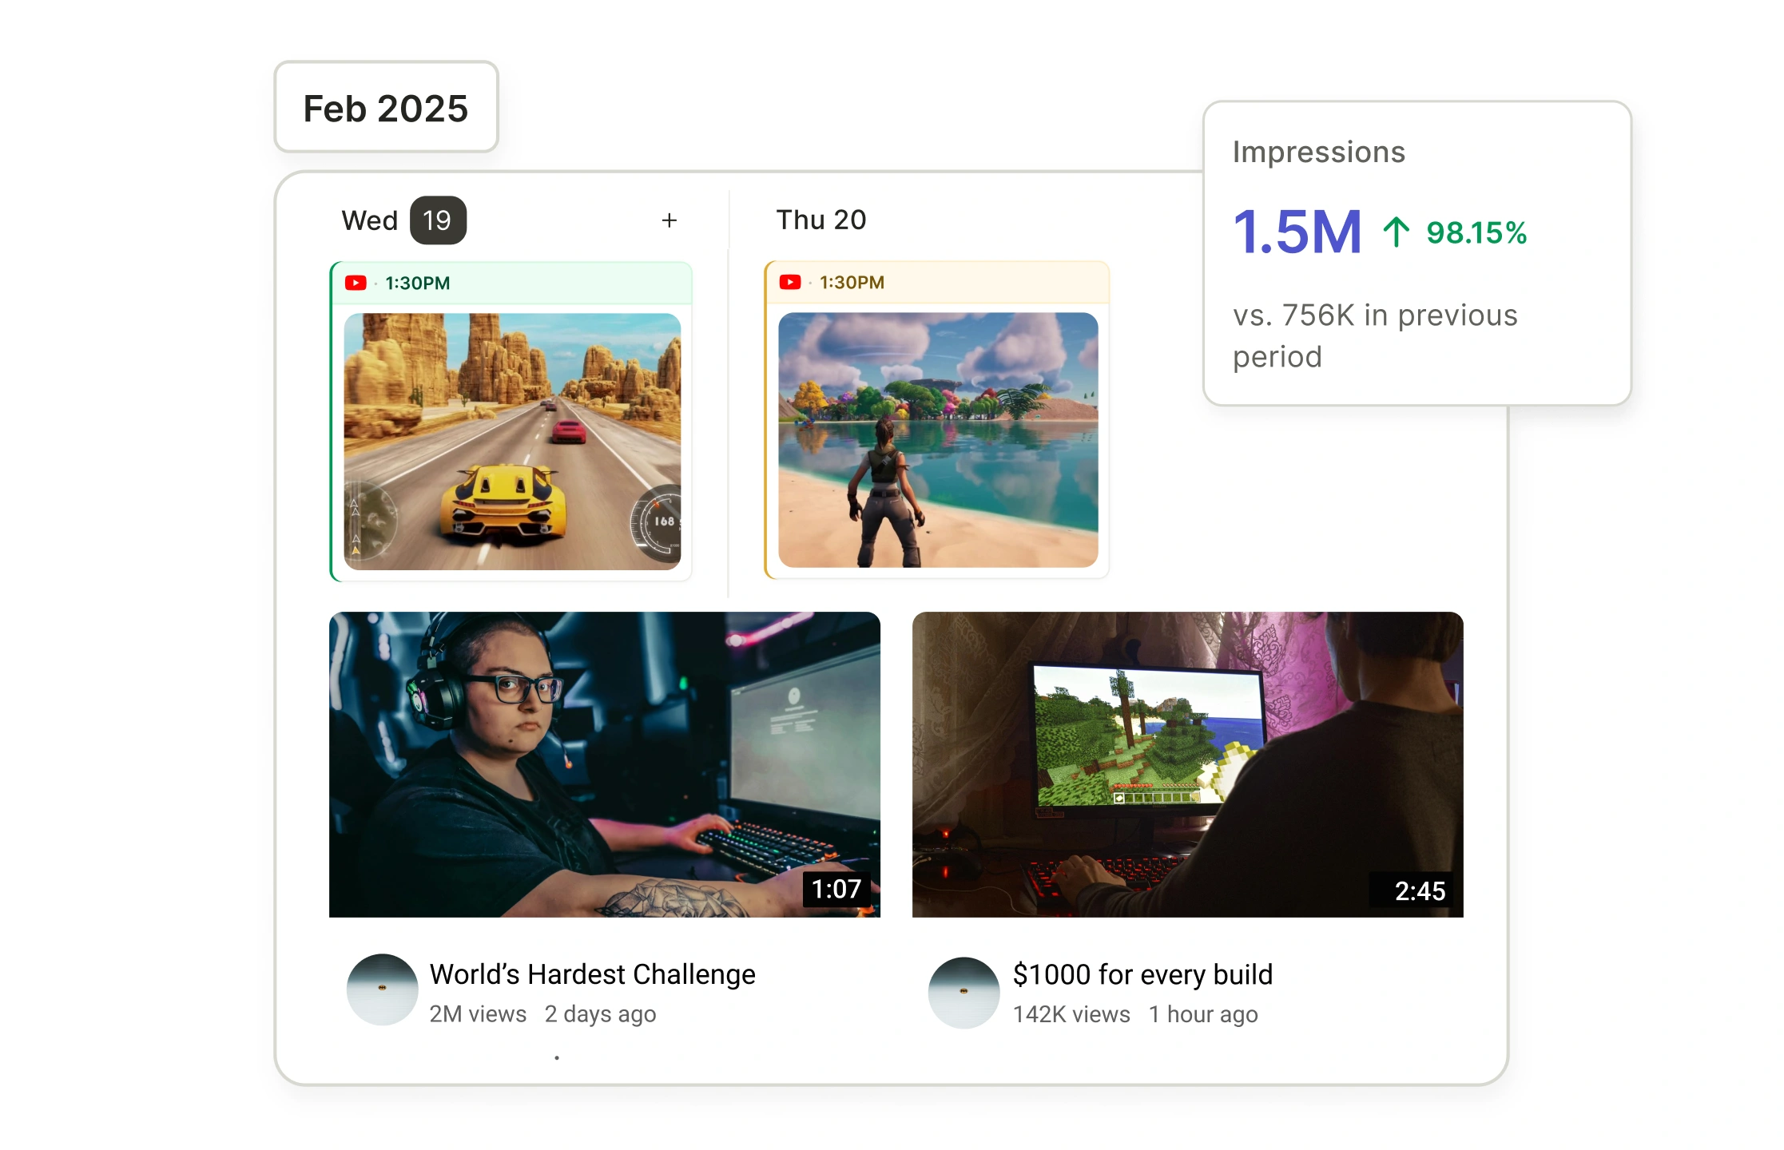
Task: Click the YouTube icon on Thursday's post
Action: (790, 283)
